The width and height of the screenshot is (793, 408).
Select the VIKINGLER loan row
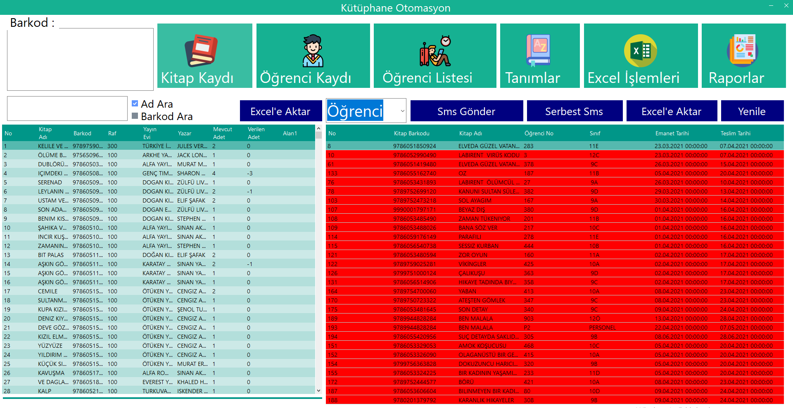click(x=555, y=264)
